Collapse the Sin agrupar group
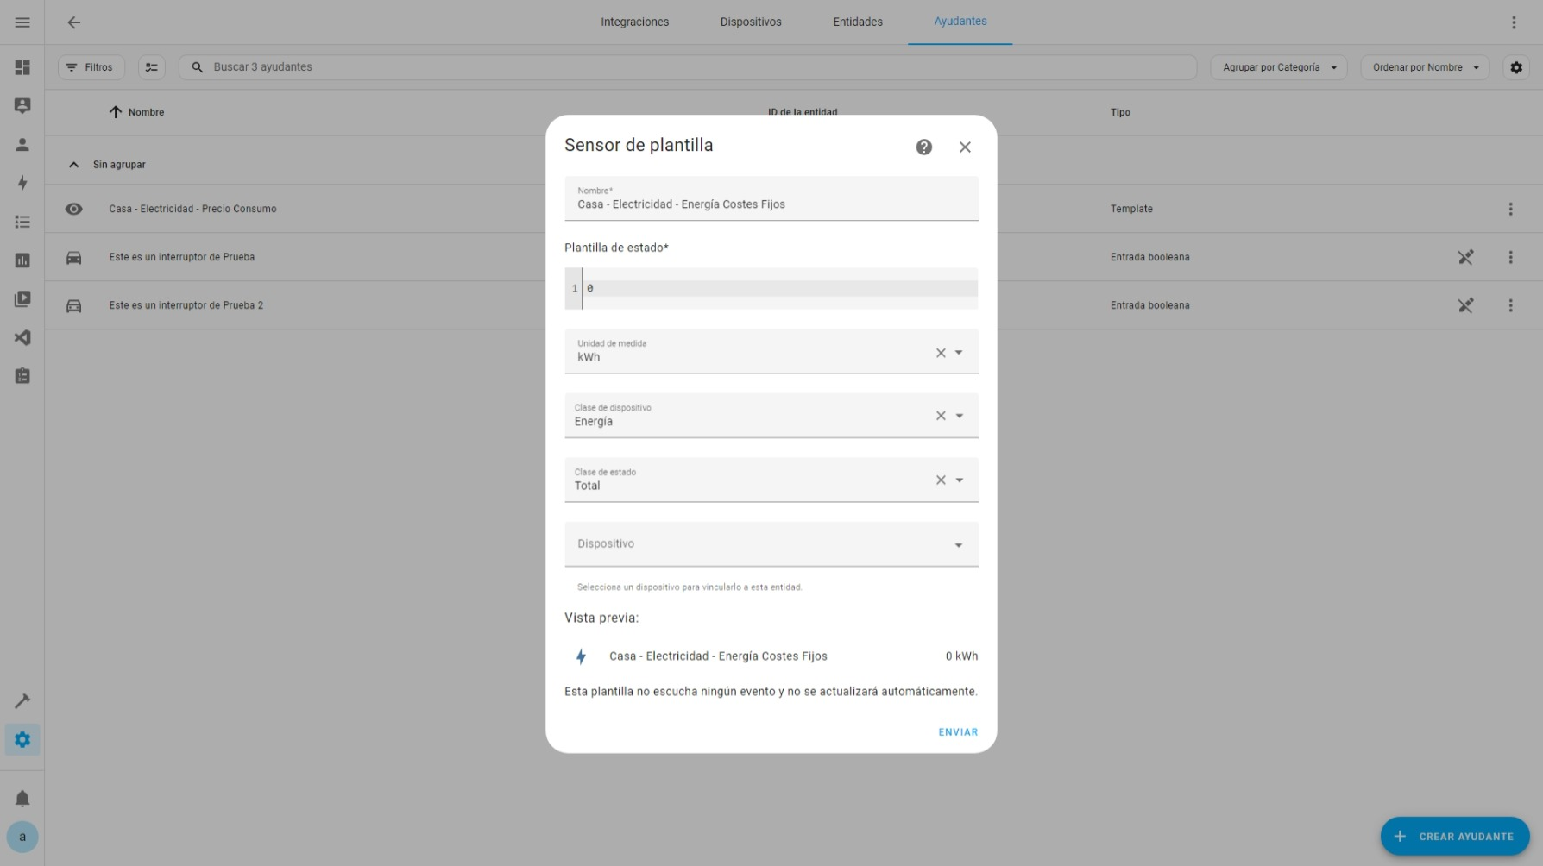The height and width of the screenshot is (866, 1543). tap(73, 164)
